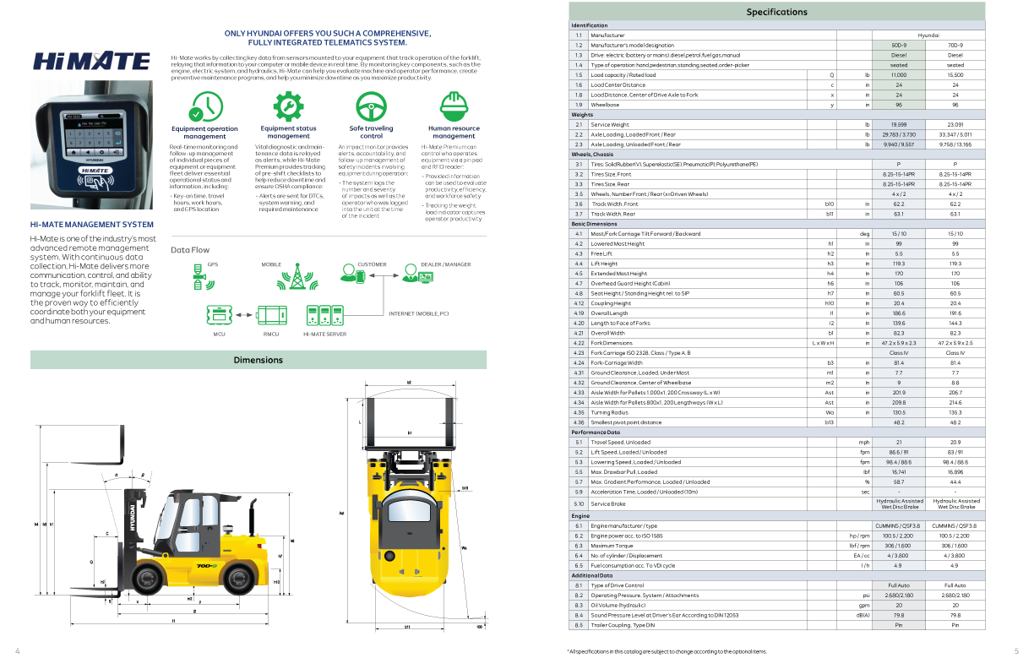The image size is (1034, 669).
Task: Click the INTERNET (MOBILE, PC) label
Action: [x=419, y=313]
